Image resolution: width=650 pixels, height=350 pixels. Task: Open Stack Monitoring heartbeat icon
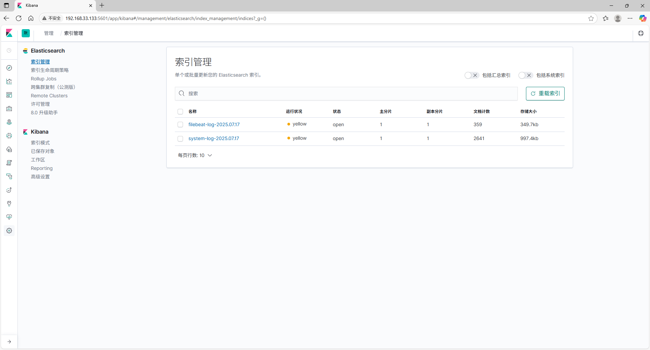(x=9, y=217)
